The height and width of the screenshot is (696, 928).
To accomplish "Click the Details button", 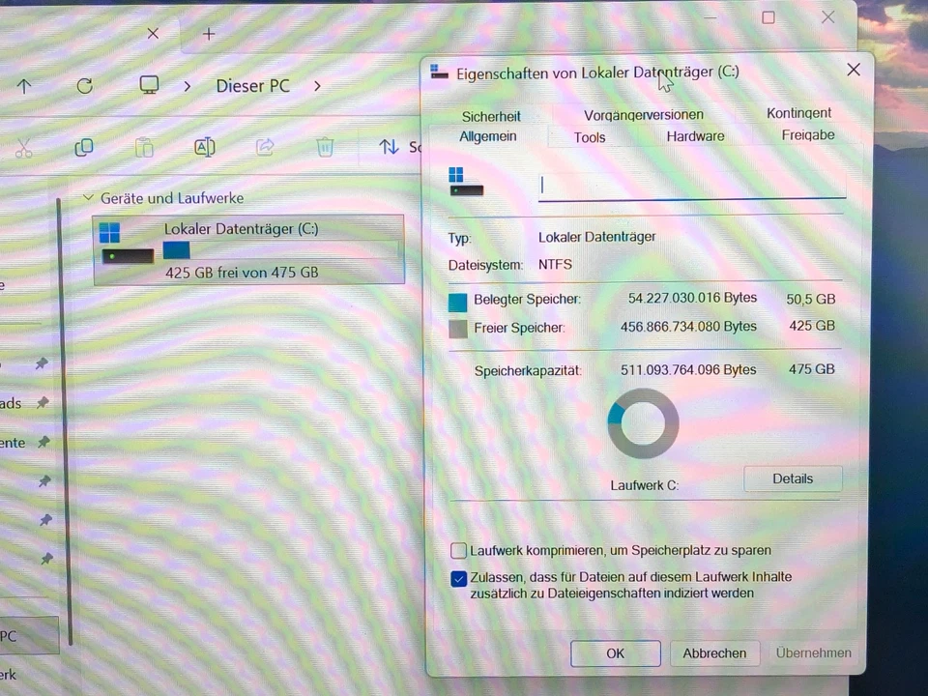I will (793, 478).
